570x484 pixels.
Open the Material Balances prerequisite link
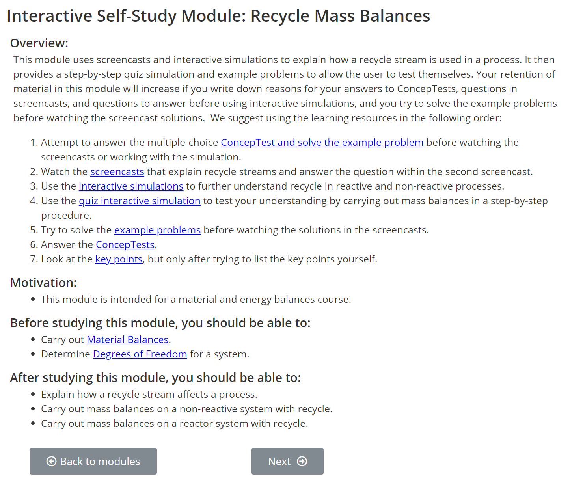tap(127, 340)
